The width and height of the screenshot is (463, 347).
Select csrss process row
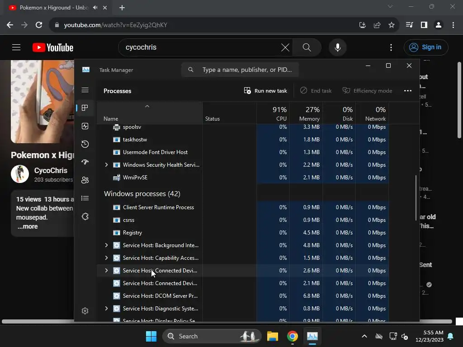point(243,220)
